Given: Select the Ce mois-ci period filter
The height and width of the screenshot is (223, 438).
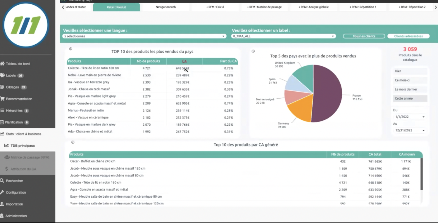Looking at the screenshot, I should coord(410,80).
